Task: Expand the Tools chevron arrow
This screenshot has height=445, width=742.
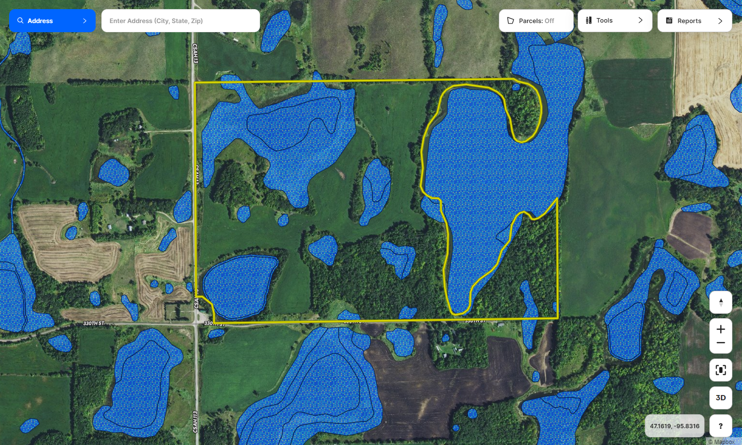Action: 640,20
